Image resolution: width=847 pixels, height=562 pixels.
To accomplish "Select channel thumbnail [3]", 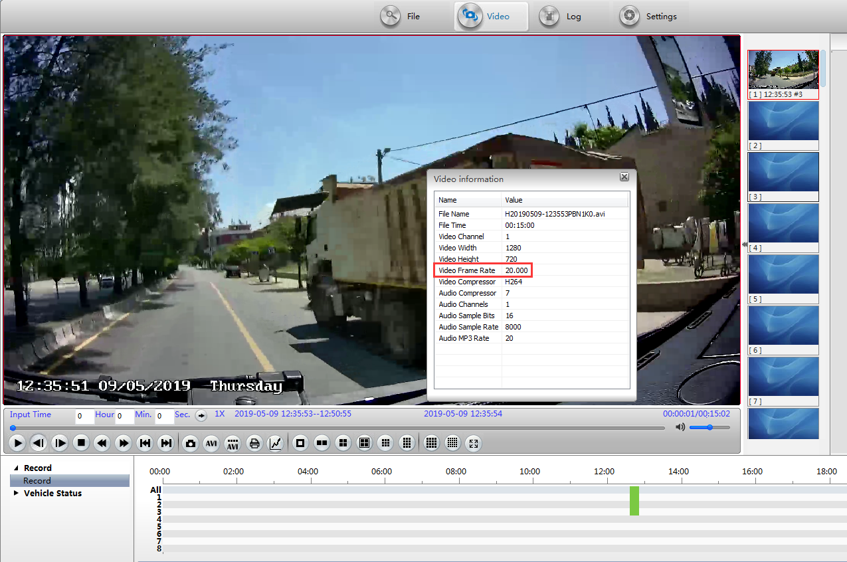I will point(783,176).
